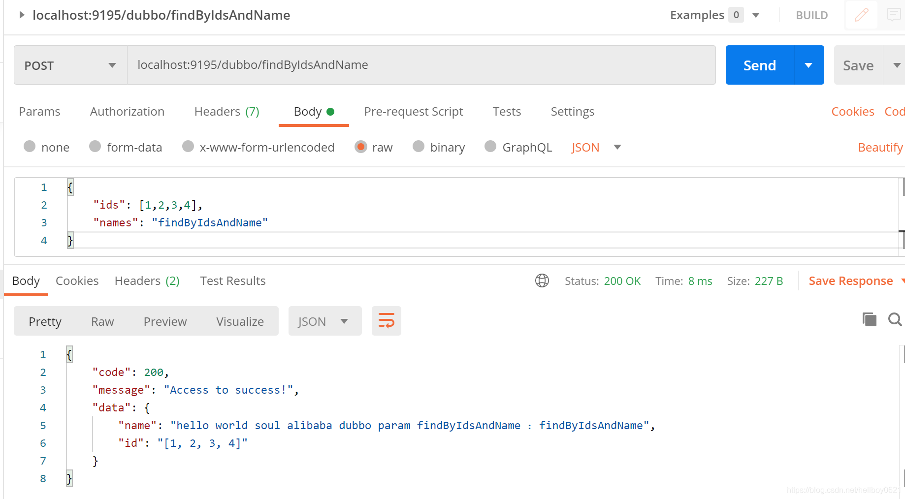Click the request URL input field

coord(421,65)
